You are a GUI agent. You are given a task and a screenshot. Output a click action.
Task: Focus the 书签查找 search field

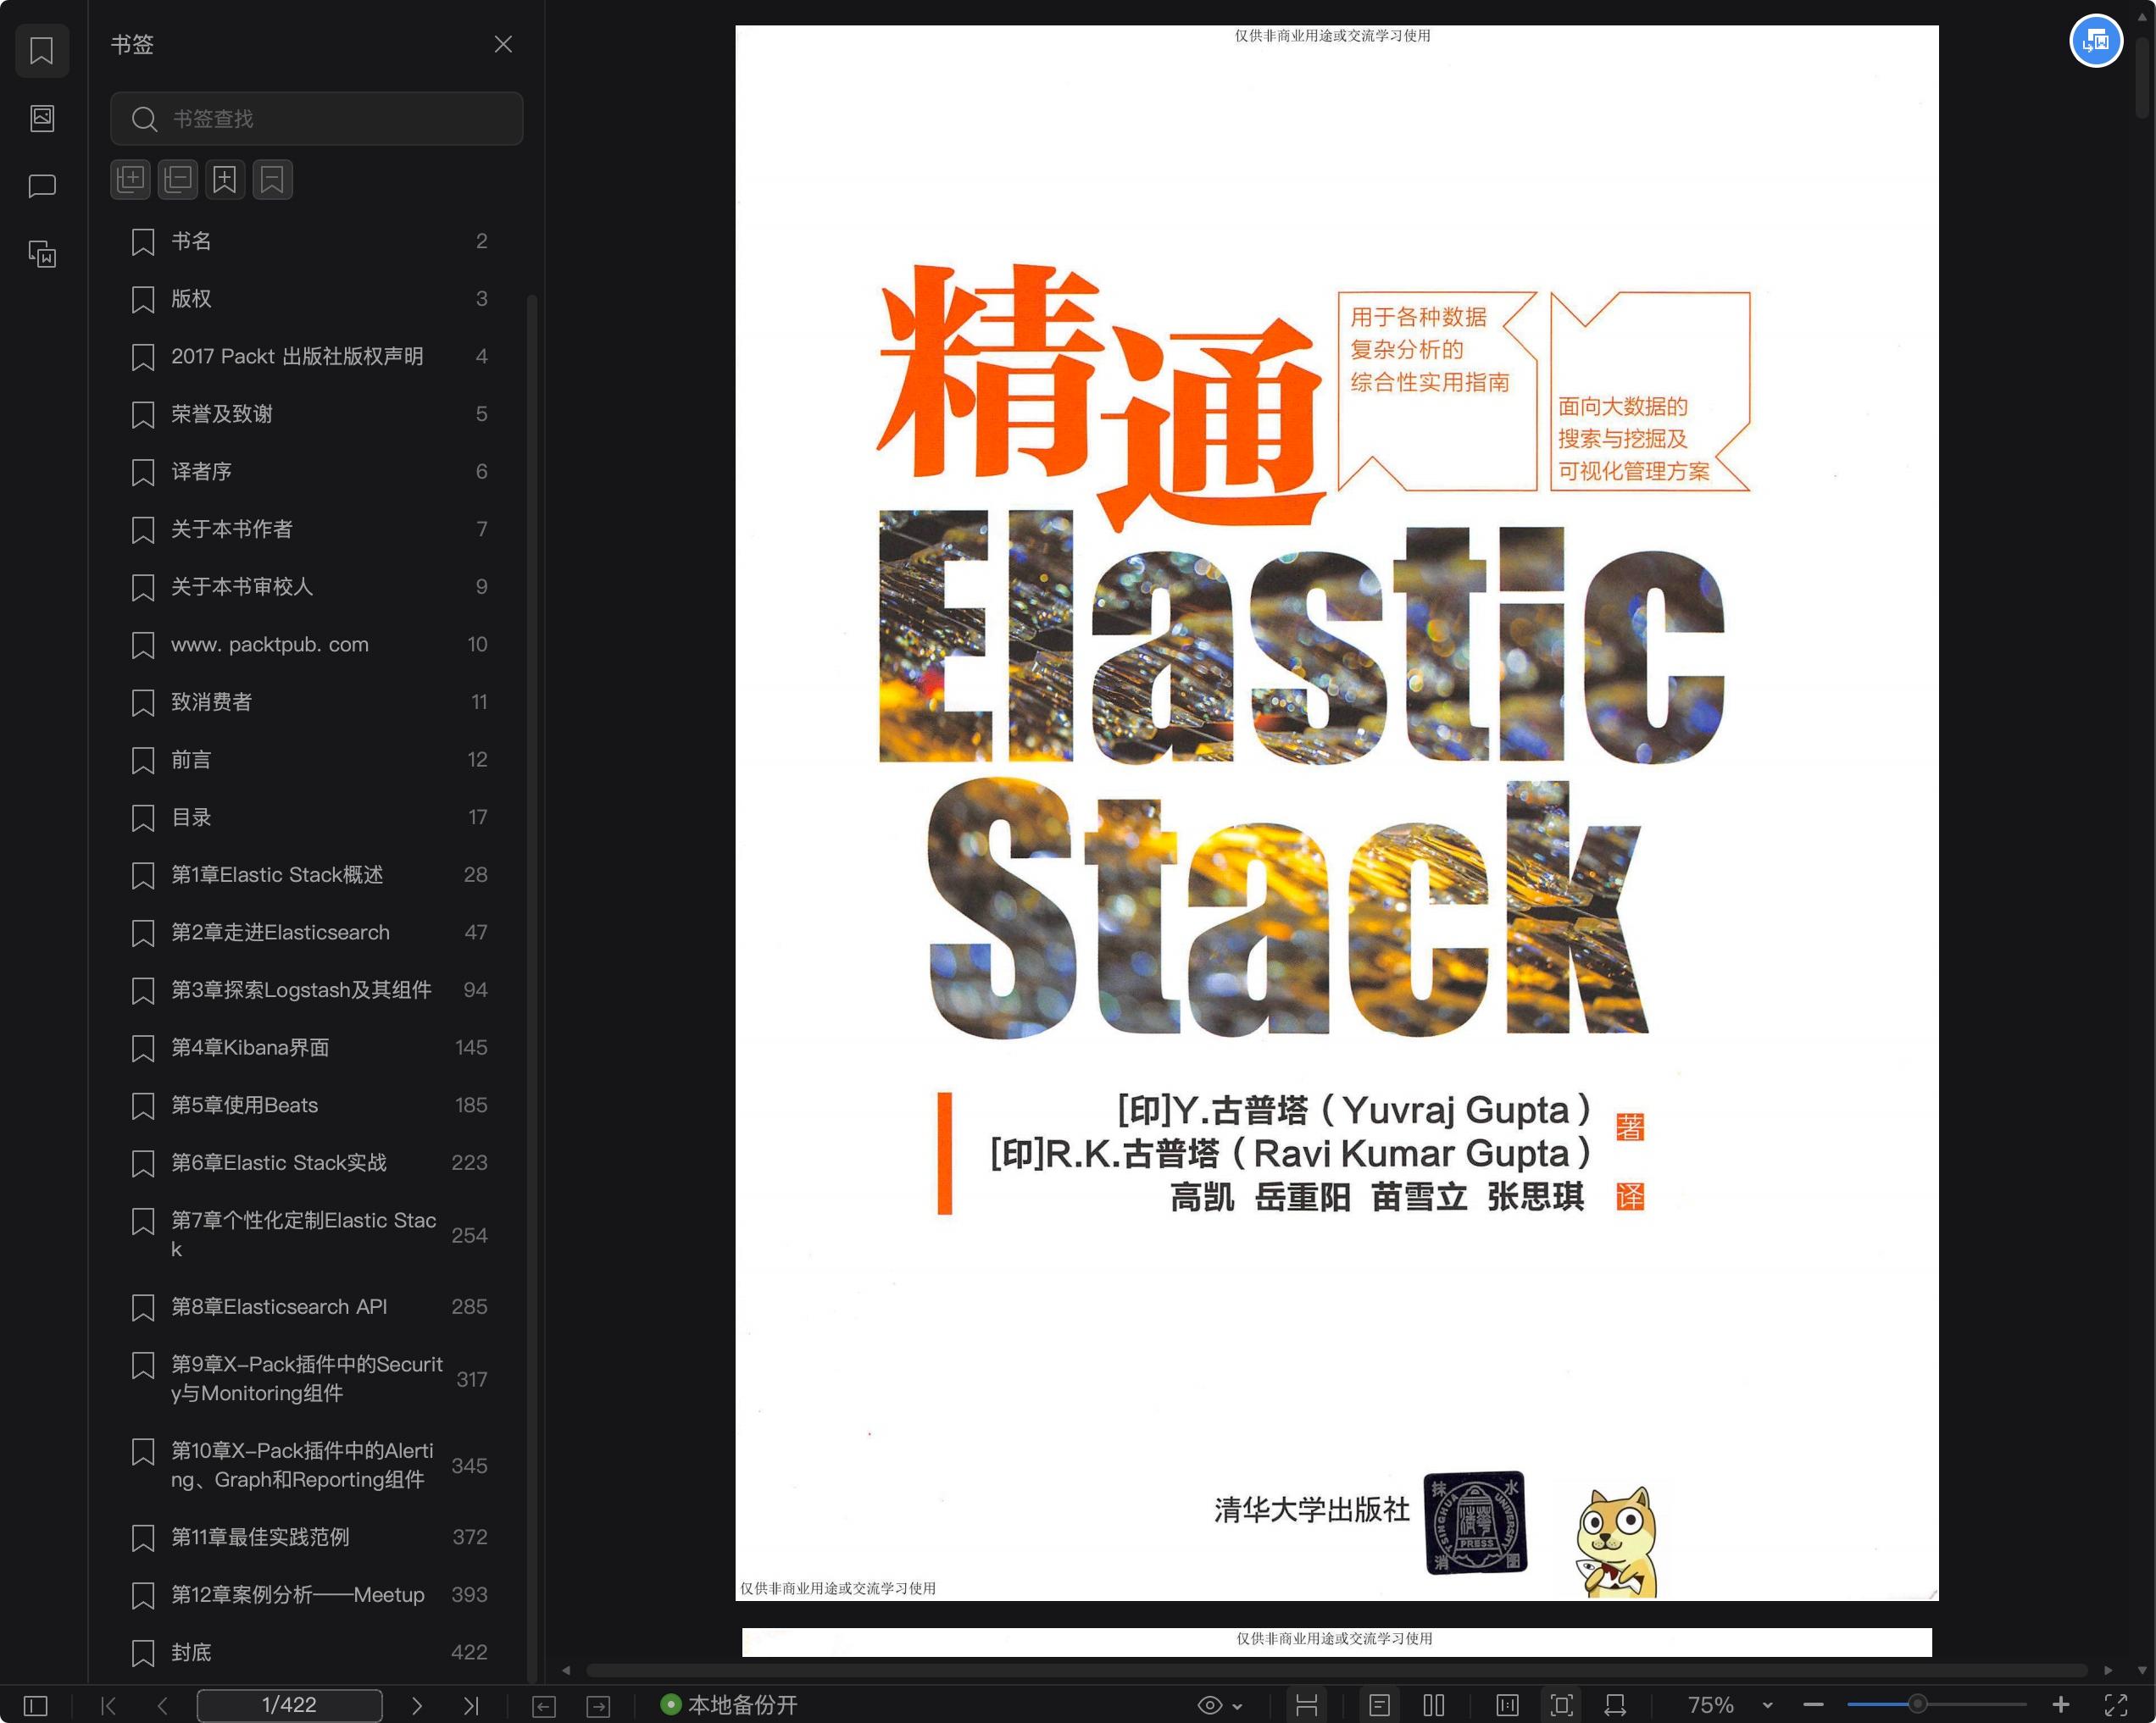coord(316,119)
